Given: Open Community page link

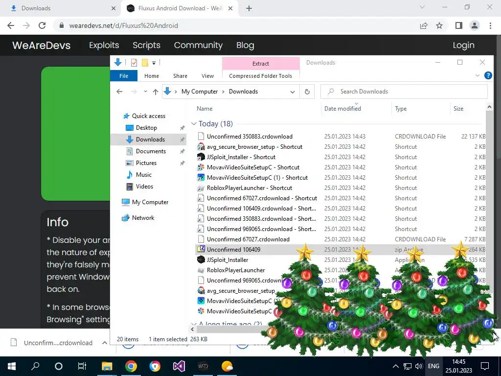Looking at the screenshot, I should tap(198, 45).
